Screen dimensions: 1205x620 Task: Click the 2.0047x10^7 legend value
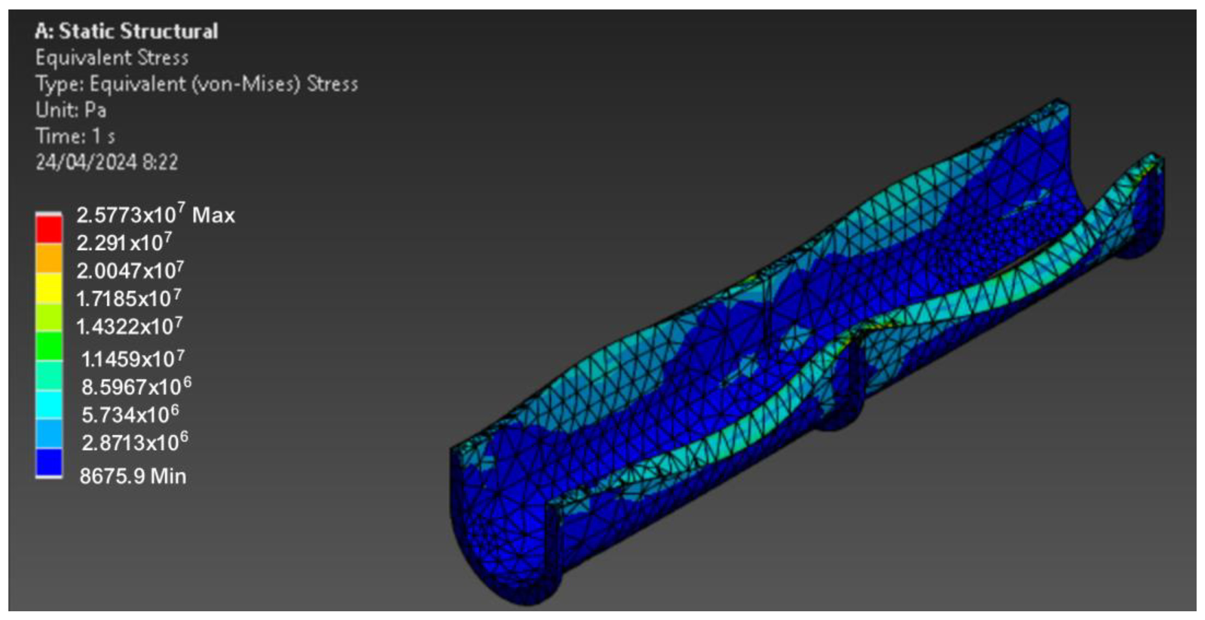130,270
